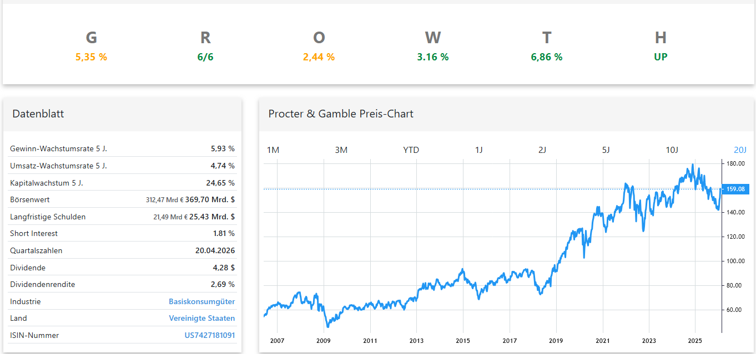The height and width of the screenshot is (354, 756).
Task: Show YTD price performance
Action: tap(411, 150)
